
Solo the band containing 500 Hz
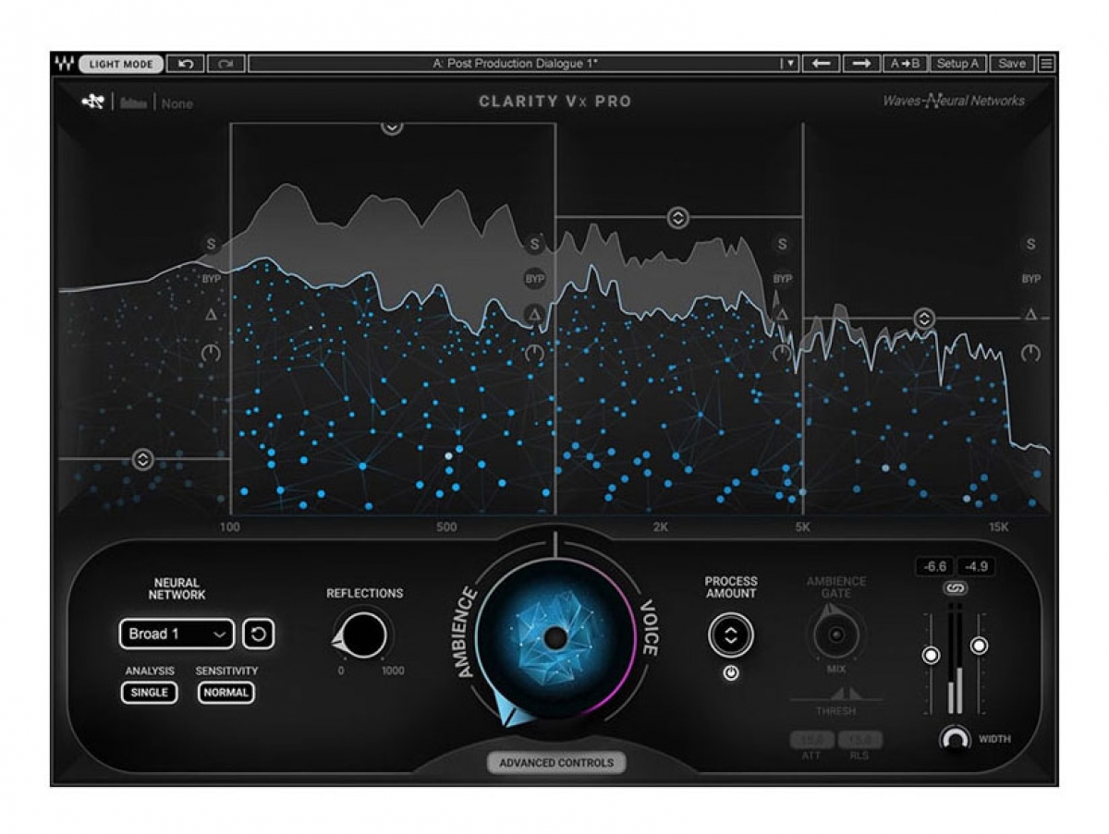534,245
